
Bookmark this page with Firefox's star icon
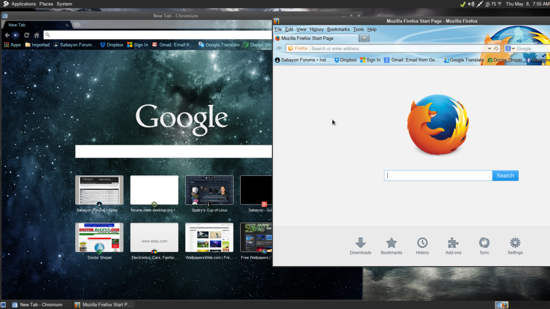pyautogui.click(x=483, y=48)
